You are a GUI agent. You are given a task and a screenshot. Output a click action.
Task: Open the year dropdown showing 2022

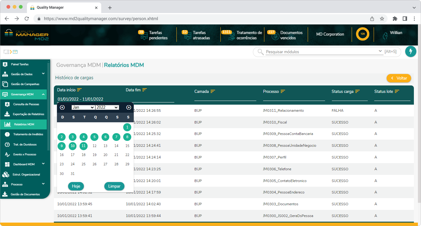pos(107,107)
